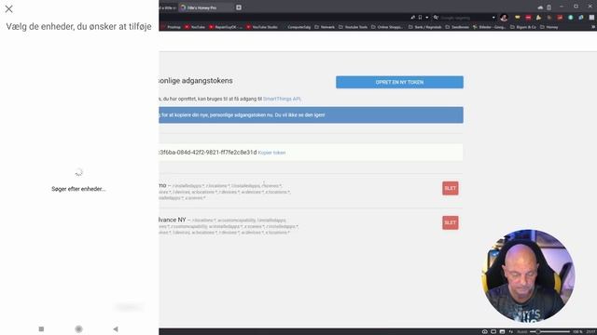The image size is (597, 335).
Task: Click the bookmark page icon in address bar
Action: pyautogui.click(x=420, y=18)
